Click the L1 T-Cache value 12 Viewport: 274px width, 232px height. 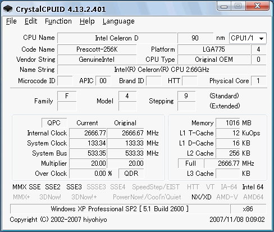pyautogui.click(x=228, y=133)
